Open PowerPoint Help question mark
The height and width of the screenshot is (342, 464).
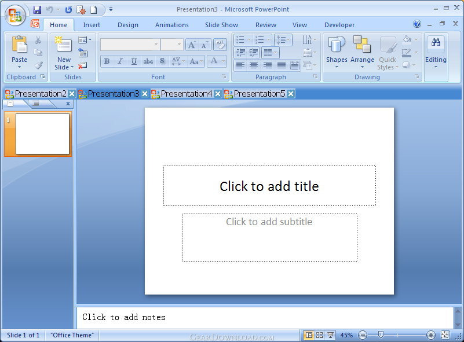(417, 24)
